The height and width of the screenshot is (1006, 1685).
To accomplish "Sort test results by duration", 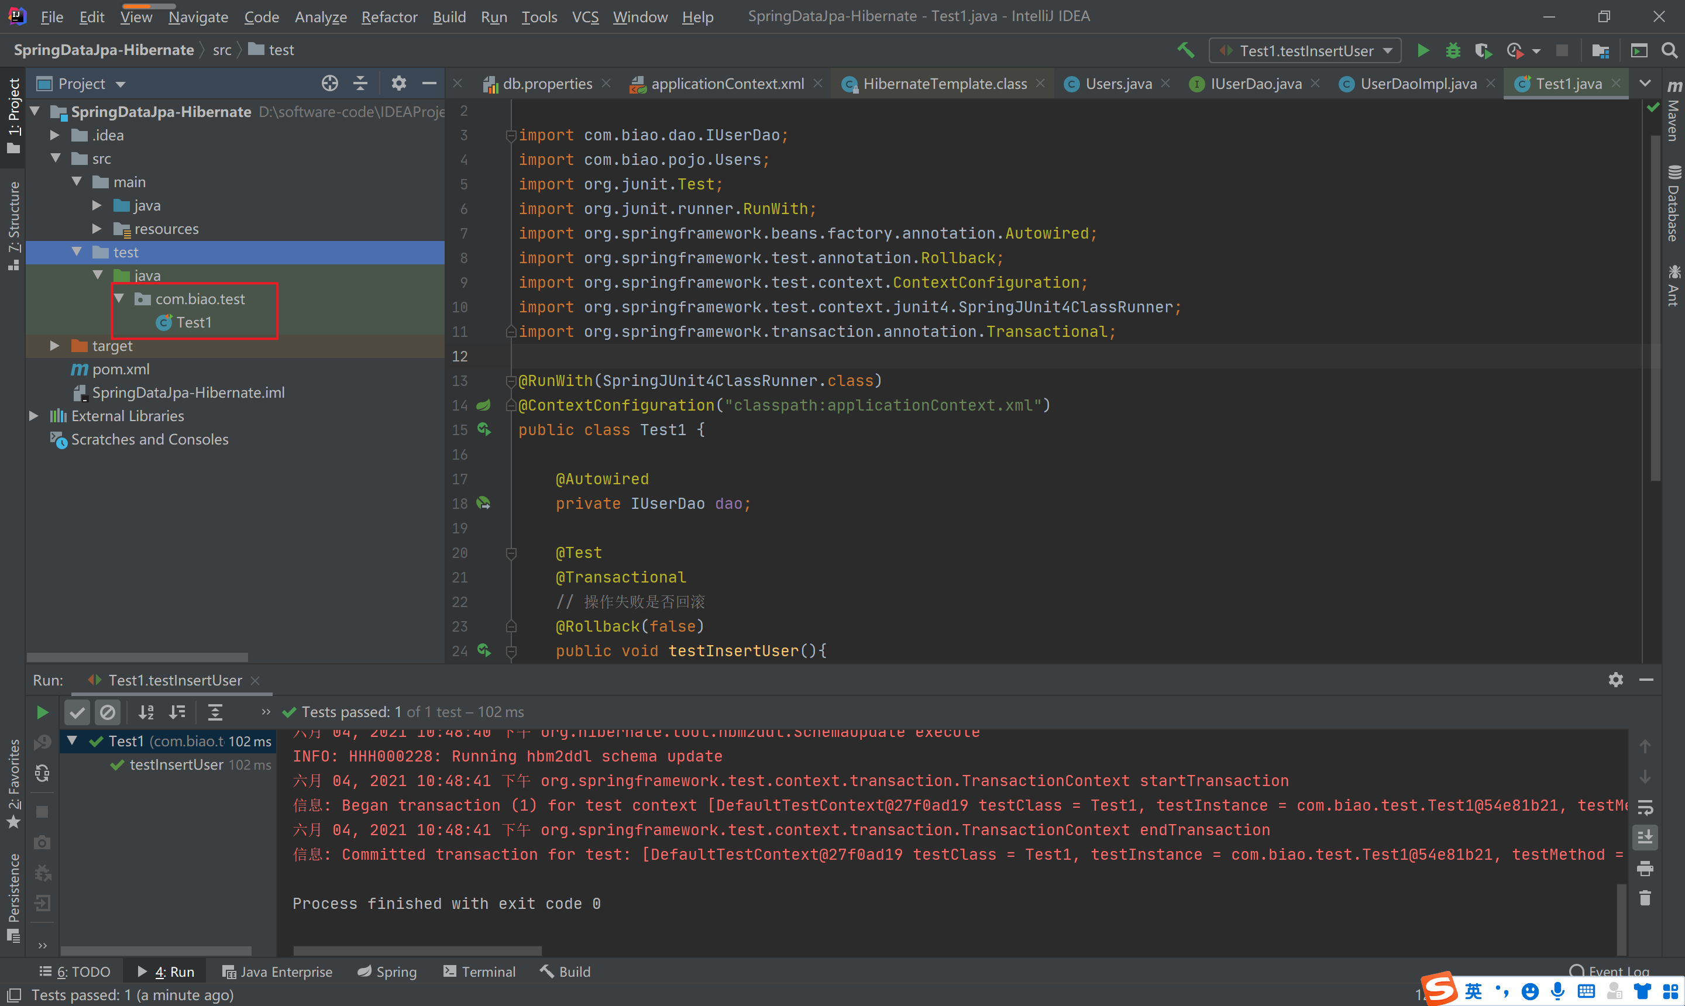I will (x=177, y=712).
